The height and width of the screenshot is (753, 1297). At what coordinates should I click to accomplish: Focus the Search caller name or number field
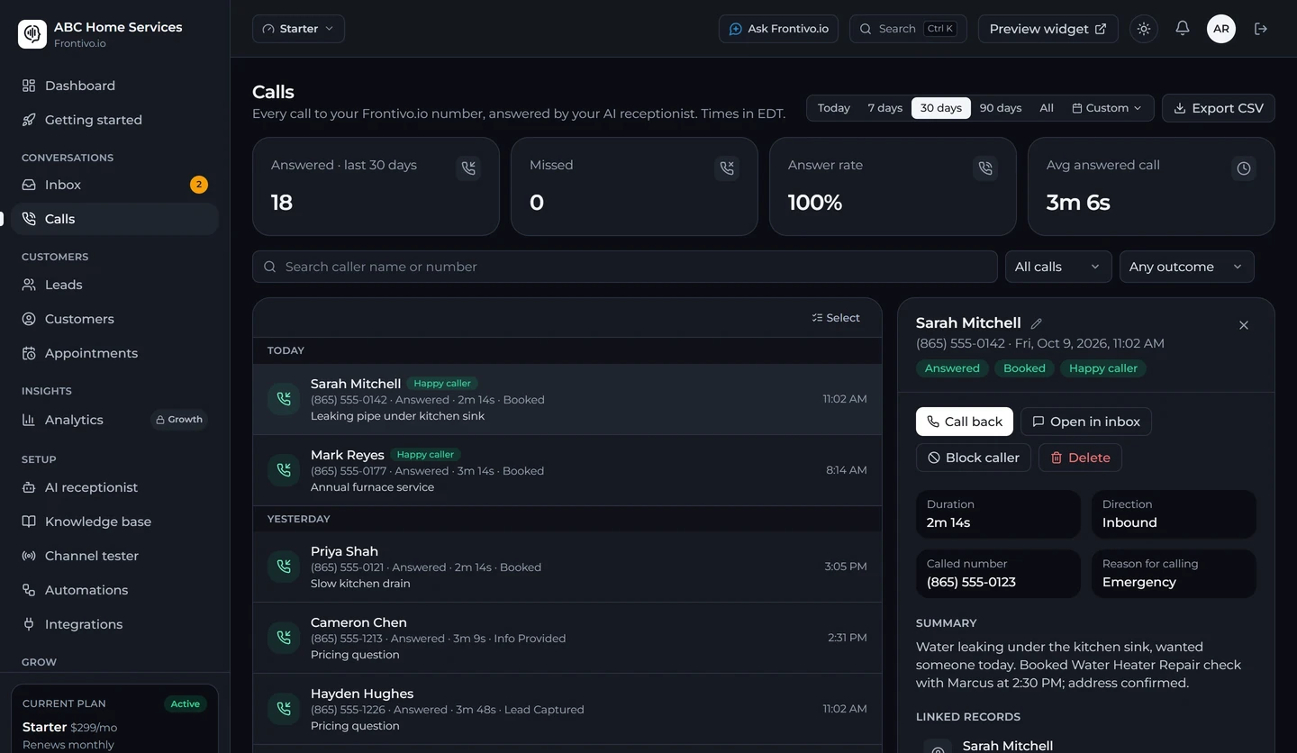[625, 267]
